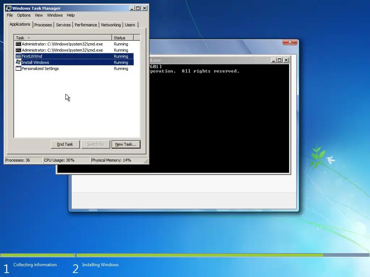Switch to the Networking tab
The image size is (370, 277).
click(111, 25)
